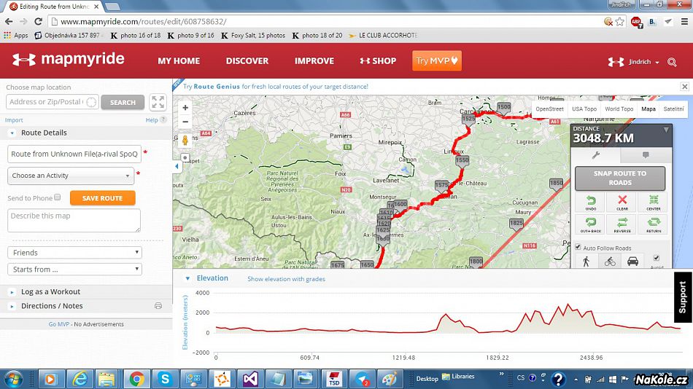The image size is (693, 389).
Task: Open IMPROVE menu
Action: point(314,61)
